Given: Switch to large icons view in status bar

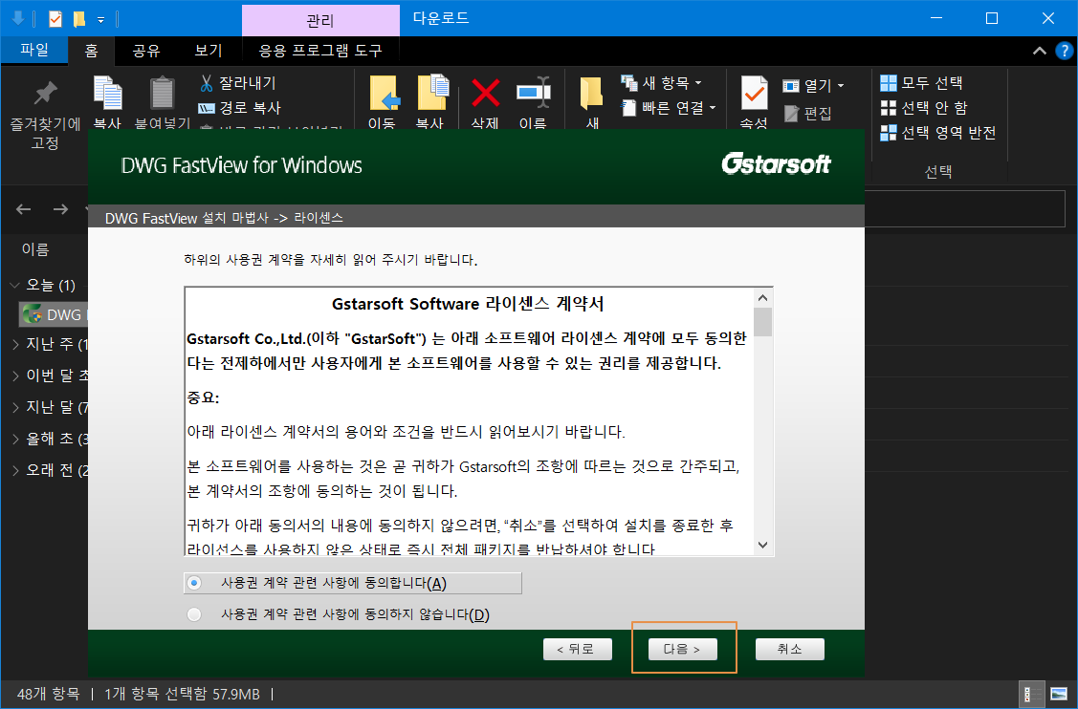Looking at the screenshot, I should 1060,695.
